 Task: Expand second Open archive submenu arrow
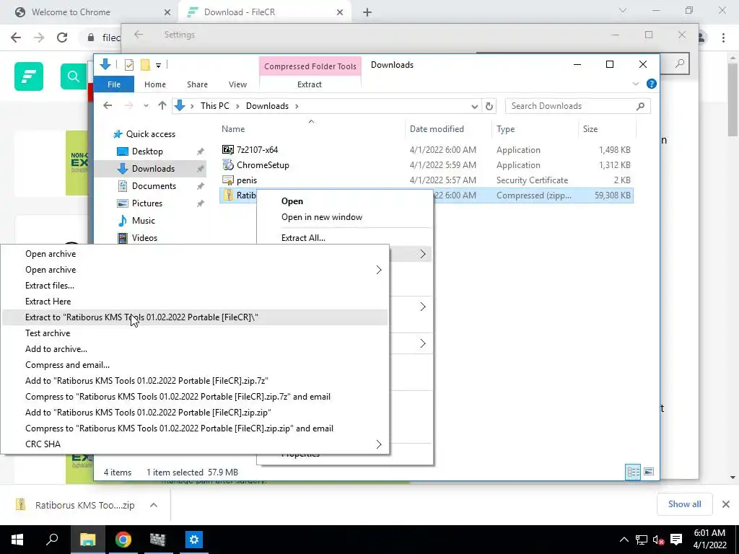coord(378,270)
